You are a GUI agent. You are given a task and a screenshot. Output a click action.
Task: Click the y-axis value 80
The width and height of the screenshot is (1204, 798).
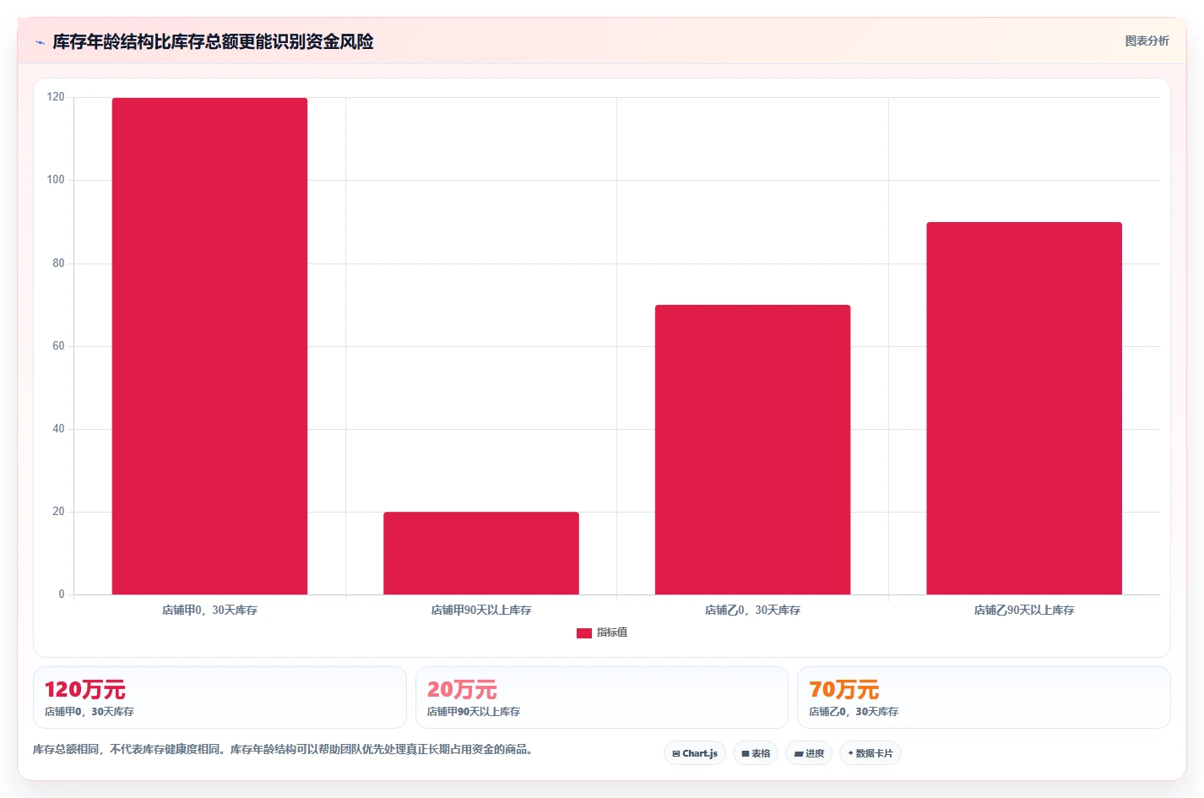[x=58, y=263]
